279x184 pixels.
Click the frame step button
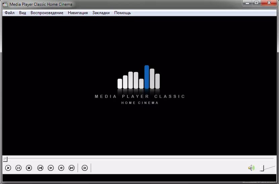(x=85, y=168)
